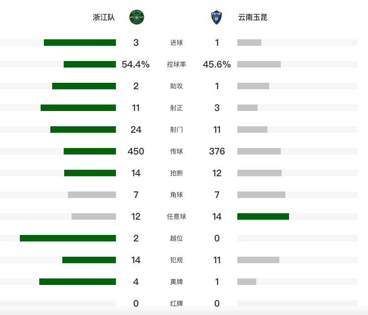The height and width of the screenshot is (315, 368).
Task: Select the 传球 passes label
Action: click(x=176, y=151)
